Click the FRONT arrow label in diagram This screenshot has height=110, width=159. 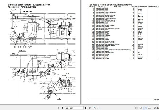pyautogui.click(x=27, y=12)
